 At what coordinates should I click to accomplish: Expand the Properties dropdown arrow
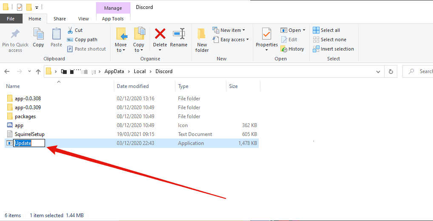(x=266, y=50)
